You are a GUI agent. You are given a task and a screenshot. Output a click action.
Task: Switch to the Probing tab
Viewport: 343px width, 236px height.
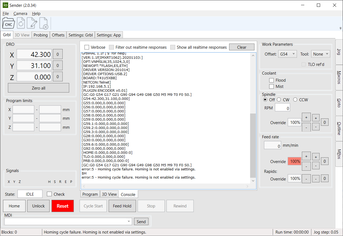click(x=41, y=35)
